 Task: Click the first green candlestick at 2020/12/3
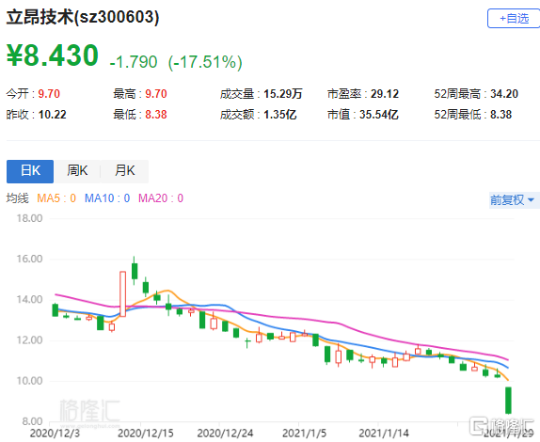pos(56,309)
